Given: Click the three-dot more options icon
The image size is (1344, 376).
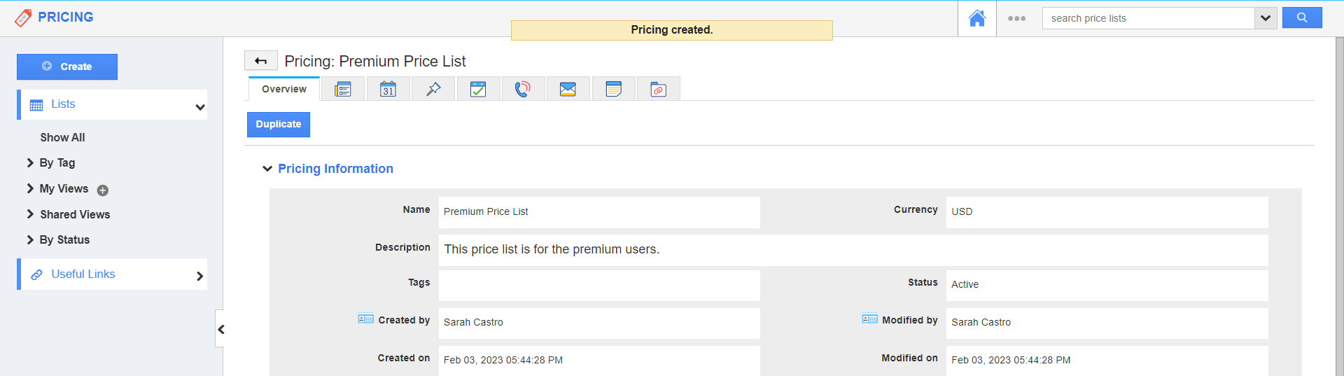Looking at the screenshot, I should click(x=1016, y=19).
